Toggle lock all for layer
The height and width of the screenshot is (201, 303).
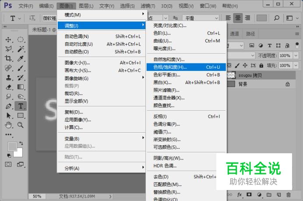coord(261,66)
